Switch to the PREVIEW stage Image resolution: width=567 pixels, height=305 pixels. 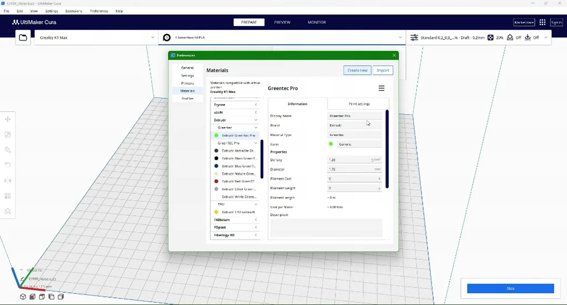click(282, 22)
